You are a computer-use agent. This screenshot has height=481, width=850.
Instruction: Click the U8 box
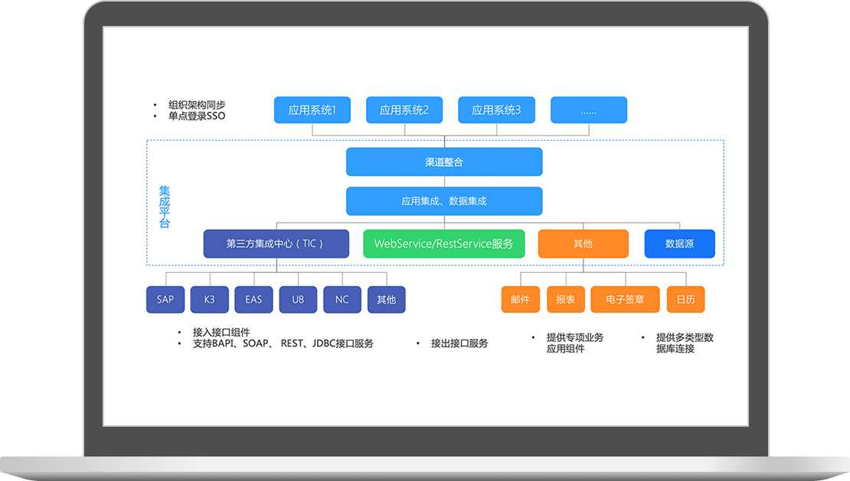coord(298,300)
